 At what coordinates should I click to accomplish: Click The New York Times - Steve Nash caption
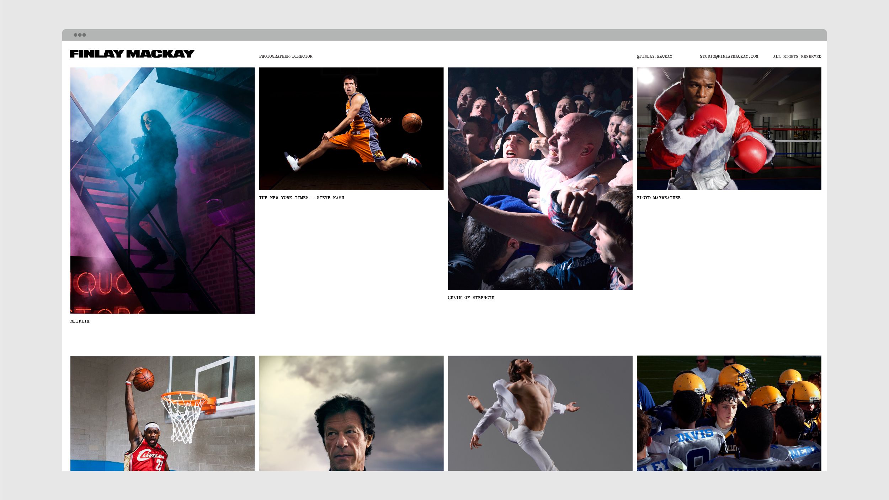(301, 198)
